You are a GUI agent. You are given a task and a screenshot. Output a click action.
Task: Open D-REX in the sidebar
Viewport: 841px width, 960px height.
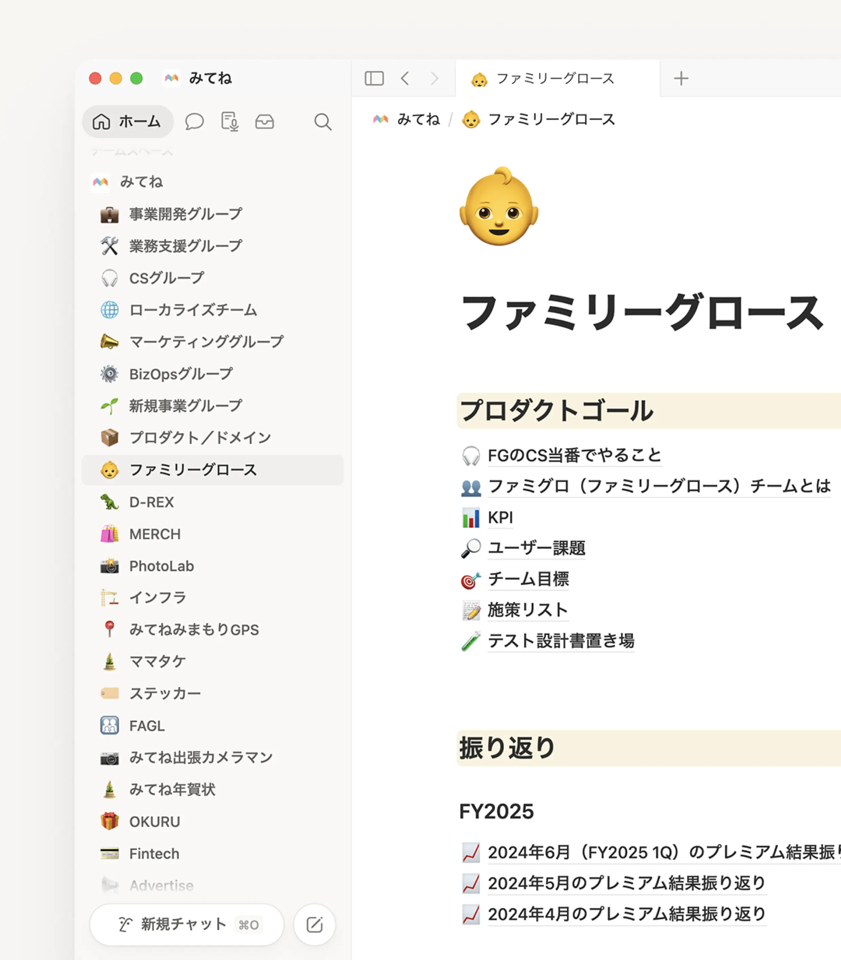point(212,502)
